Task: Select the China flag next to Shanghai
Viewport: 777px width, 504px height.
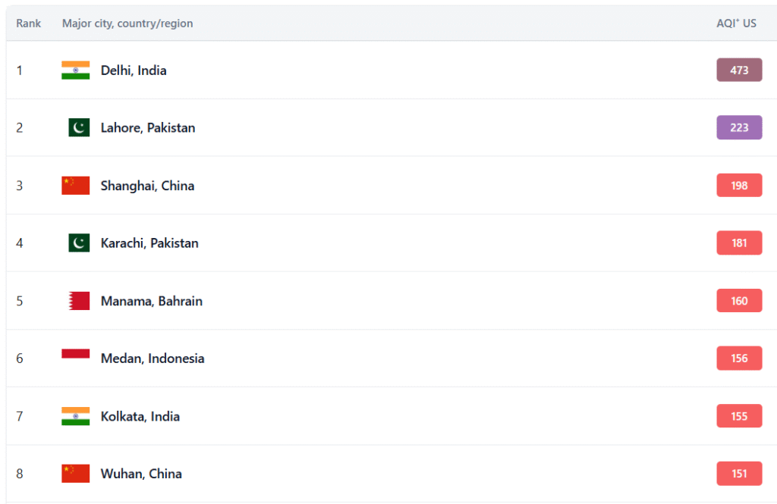Action: 76,186
